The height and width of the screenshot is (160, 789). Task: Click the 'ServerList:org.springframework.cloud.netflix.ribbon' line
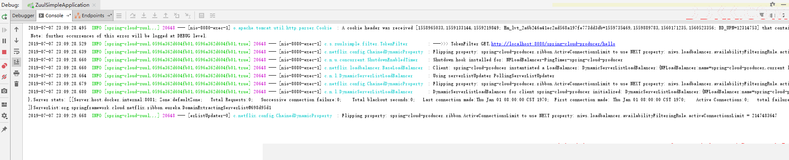tap(150, 108)
